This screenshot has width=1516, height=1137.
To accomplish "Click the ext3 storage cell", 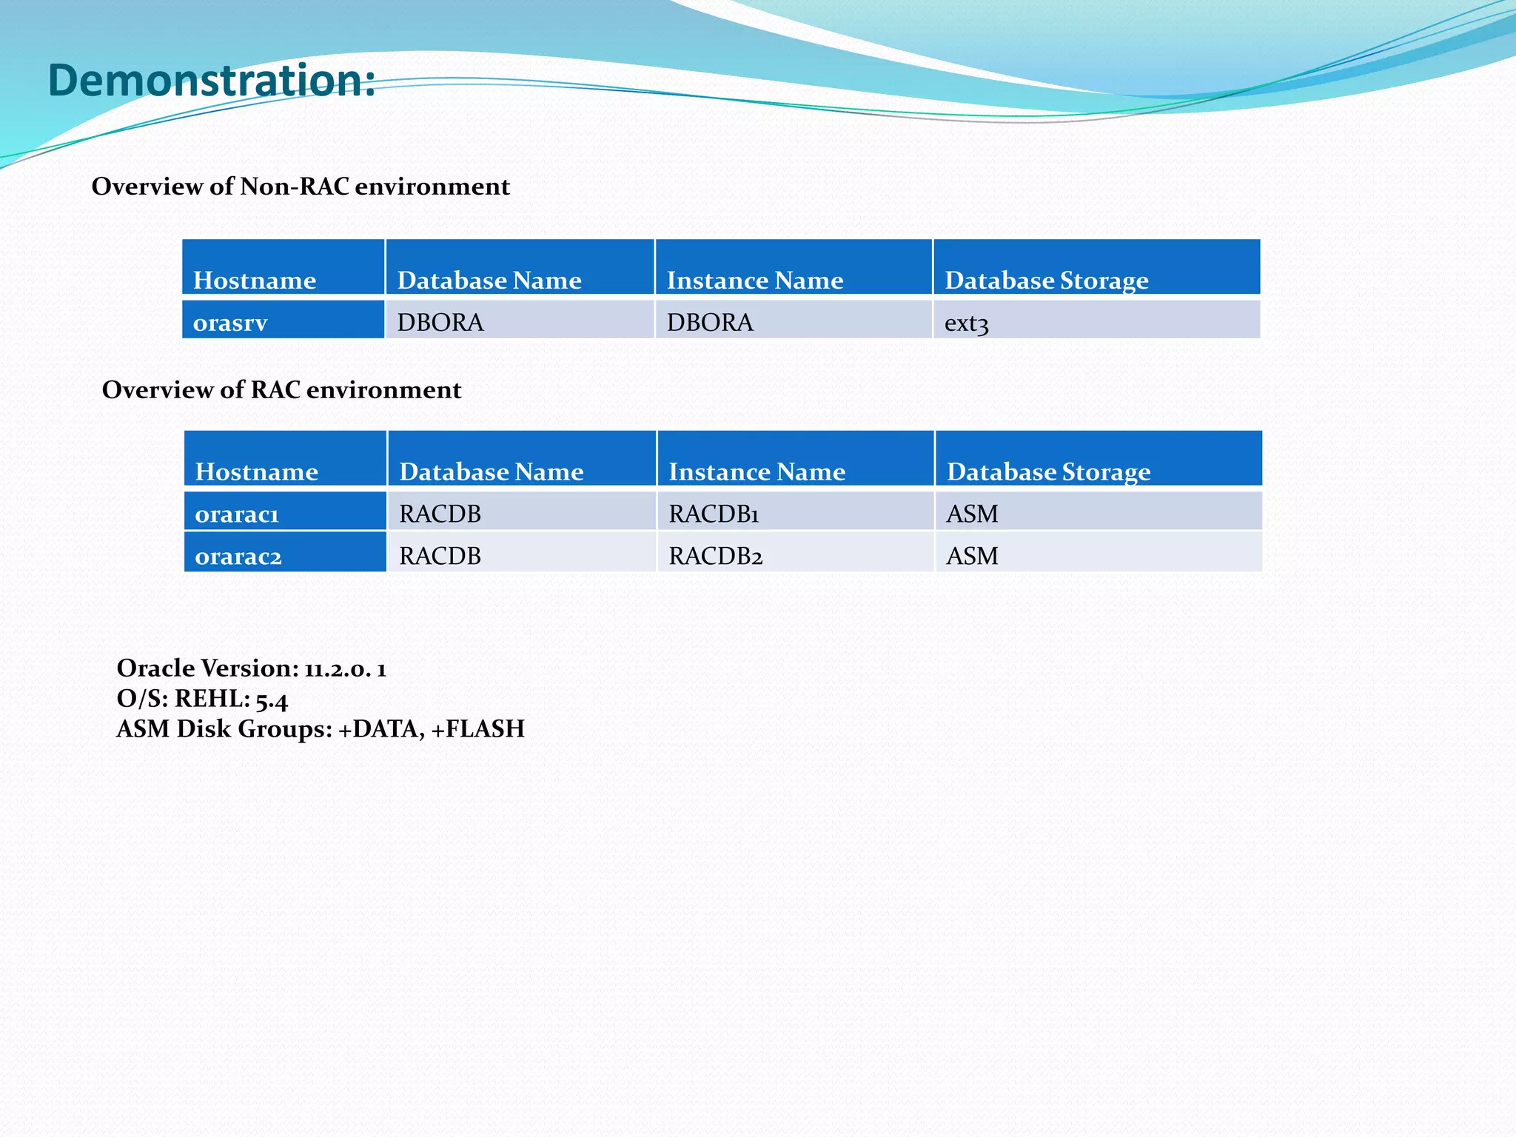I will point(966,323).
